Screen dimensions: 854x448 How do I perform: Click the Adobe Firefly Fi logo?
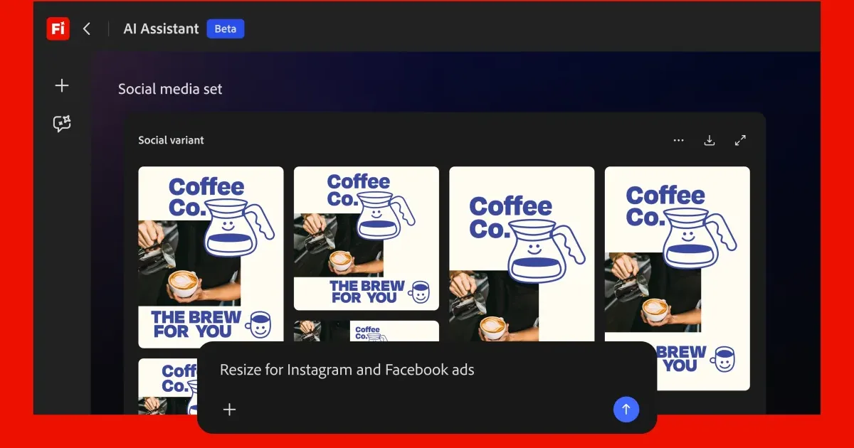(x=58, y=29)
